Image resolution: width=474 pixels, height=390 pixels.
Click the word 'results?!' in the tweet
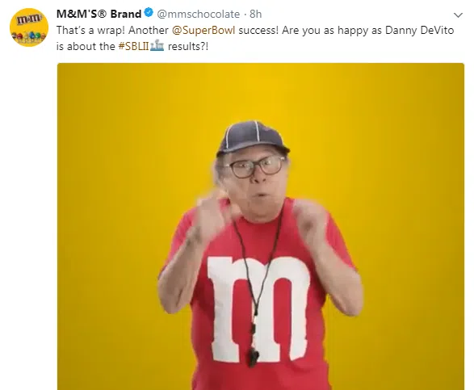pos(188,46)
